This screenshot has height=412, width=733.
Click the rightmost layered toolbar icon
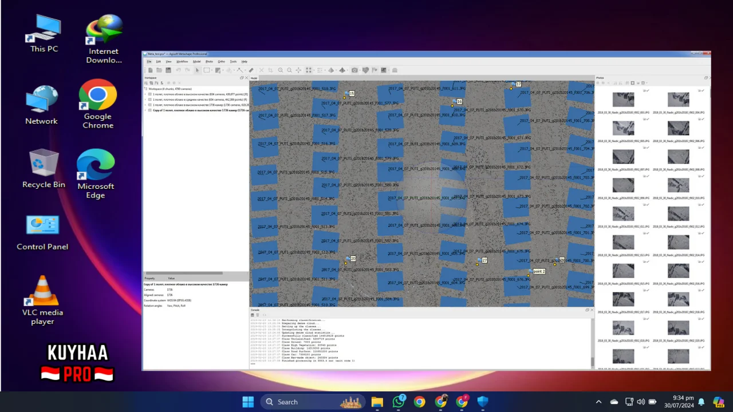395,70
